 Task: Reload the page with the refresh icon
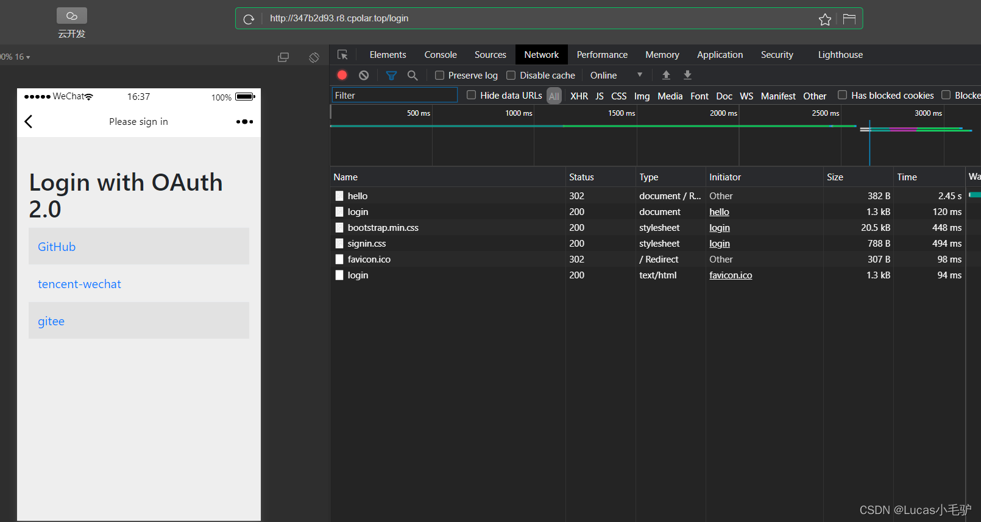pos(249,19)
